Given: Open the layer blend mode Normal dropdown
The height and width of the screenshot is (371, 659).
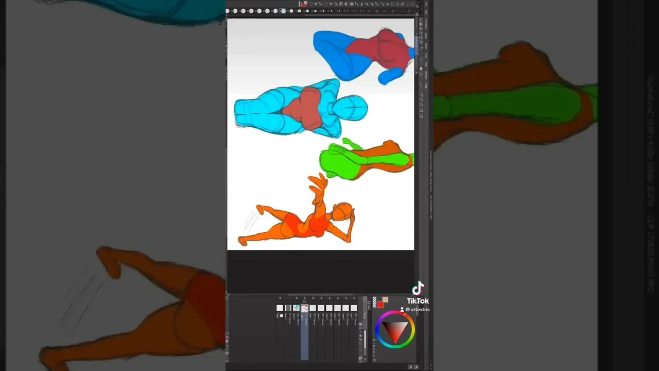Looking at the screenshot, I should click(x=366, y=315).
